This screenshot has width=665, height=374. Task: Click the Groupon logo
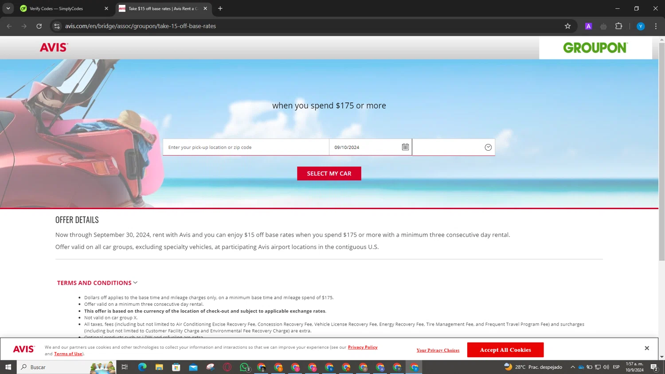pyautogui.click(x=595, y=47)
